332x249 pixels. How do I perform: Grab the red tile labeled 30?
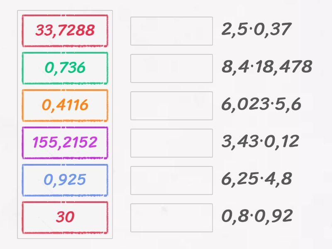(x=65, y=217)
